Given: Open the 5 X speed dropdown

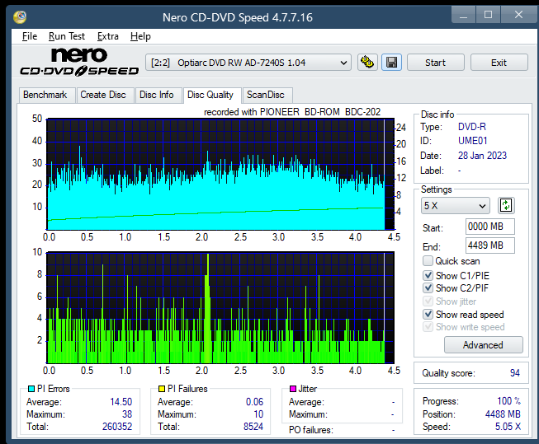Looking at the screenshot, I should (455, 206).
